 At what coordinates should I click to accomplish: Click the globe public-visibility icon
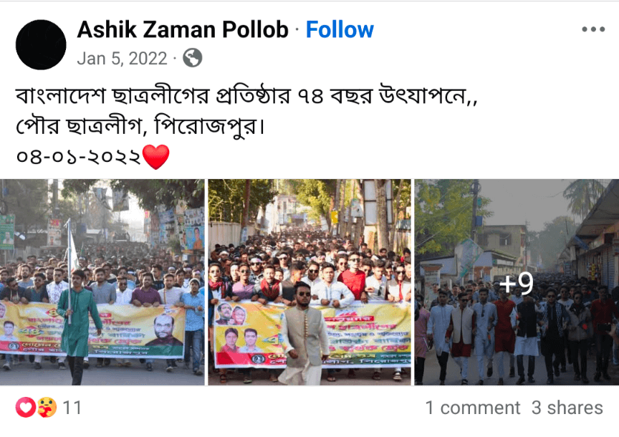[192, 58]
